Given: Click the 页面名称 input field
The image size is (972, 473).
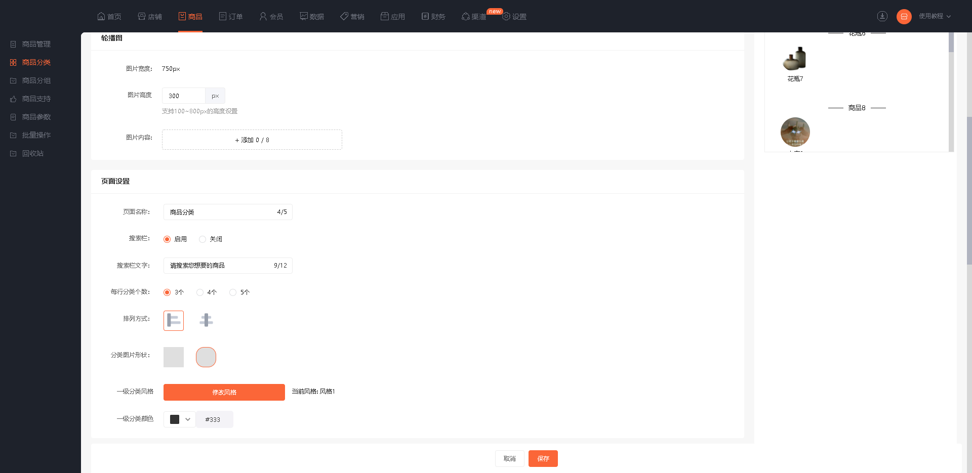Looking at the screenshot, I should (228, 212).
